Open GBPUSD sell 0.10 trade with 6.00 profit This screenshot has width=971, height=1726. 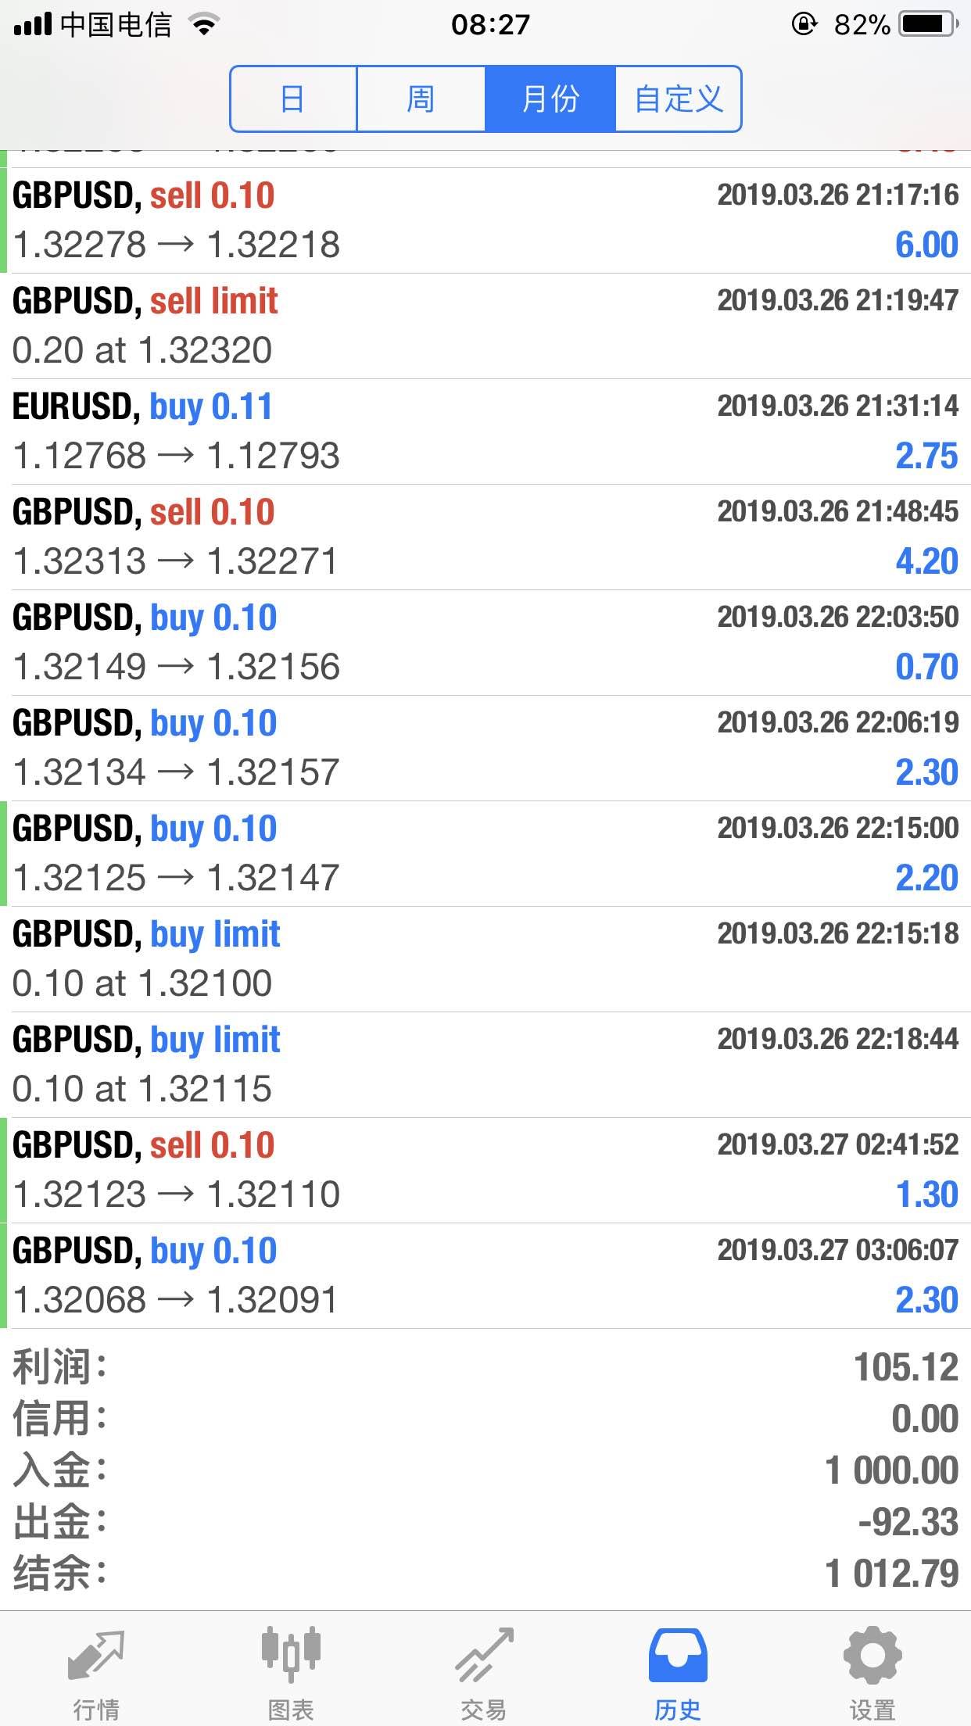click(485, 220)
